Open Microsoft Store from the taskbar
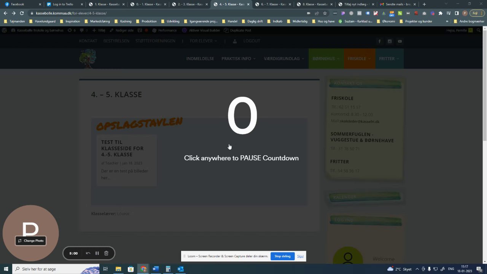Image resolution: width=487 pixels, height=274 pixels. (131, 269)
